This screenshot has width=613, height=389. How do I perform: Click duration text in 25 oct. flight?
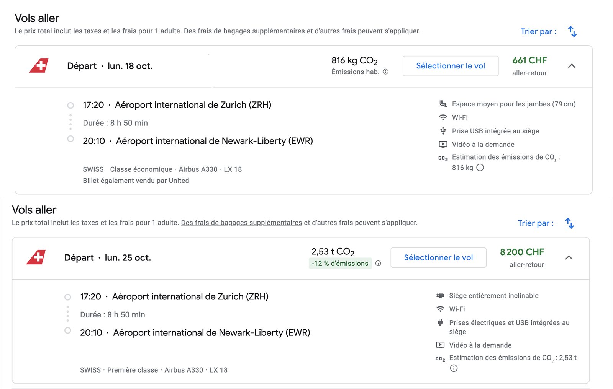click(113, 314)
